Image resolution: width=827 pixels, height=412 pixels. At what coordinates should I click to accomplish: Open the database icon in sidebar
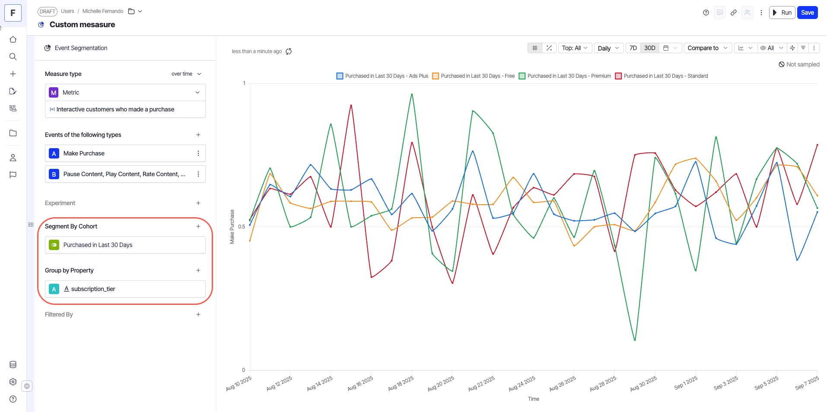(x=13, y=364)
